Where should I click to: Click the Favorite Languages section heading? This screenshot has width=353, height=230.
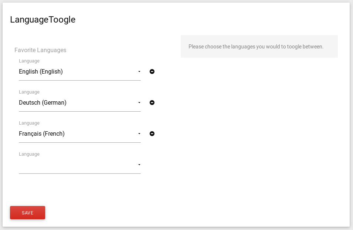coord(40,50)
